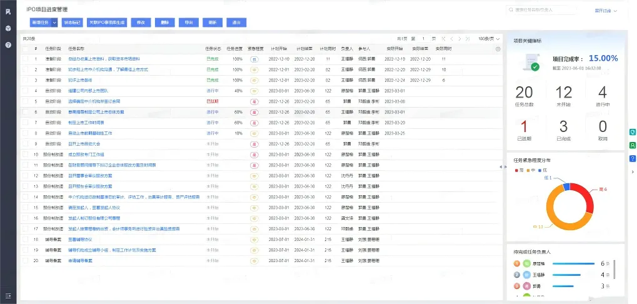637x304 pixels.
Task: Check the checkbox for task row 1
Action: tap(25, 59)
